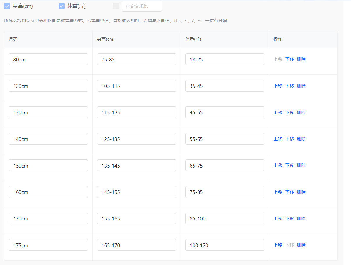Click 下移 for the 80cm row
This screenshot has width=351, height=265.
point(289,59)
